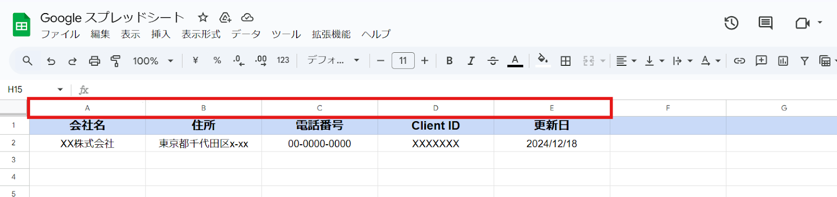Format as currency with ¥ button
837x197 pixels.
(195, 61)
